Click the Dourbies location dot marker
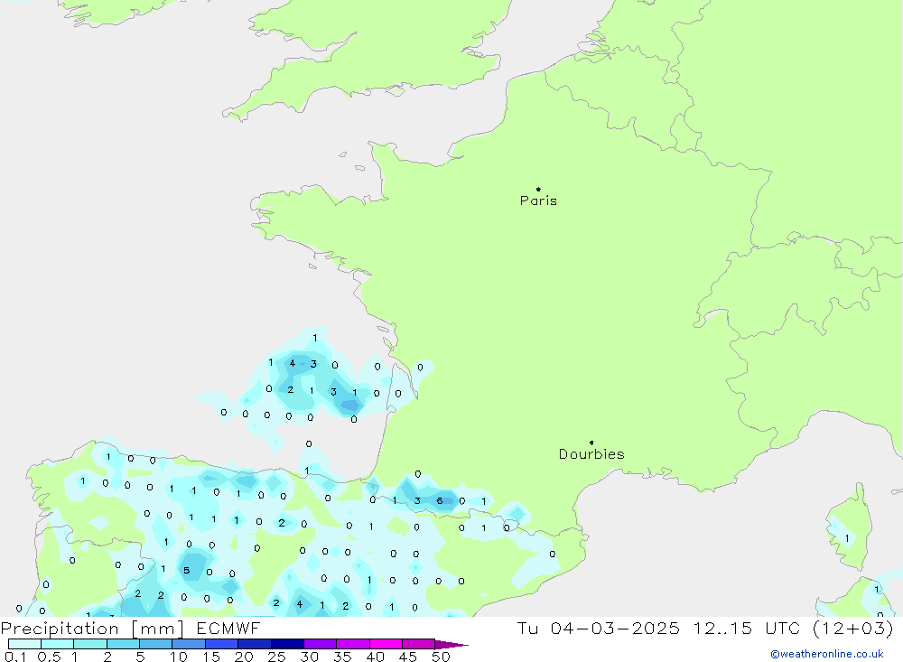Viewport: 903px width, 662px height. 591,443
